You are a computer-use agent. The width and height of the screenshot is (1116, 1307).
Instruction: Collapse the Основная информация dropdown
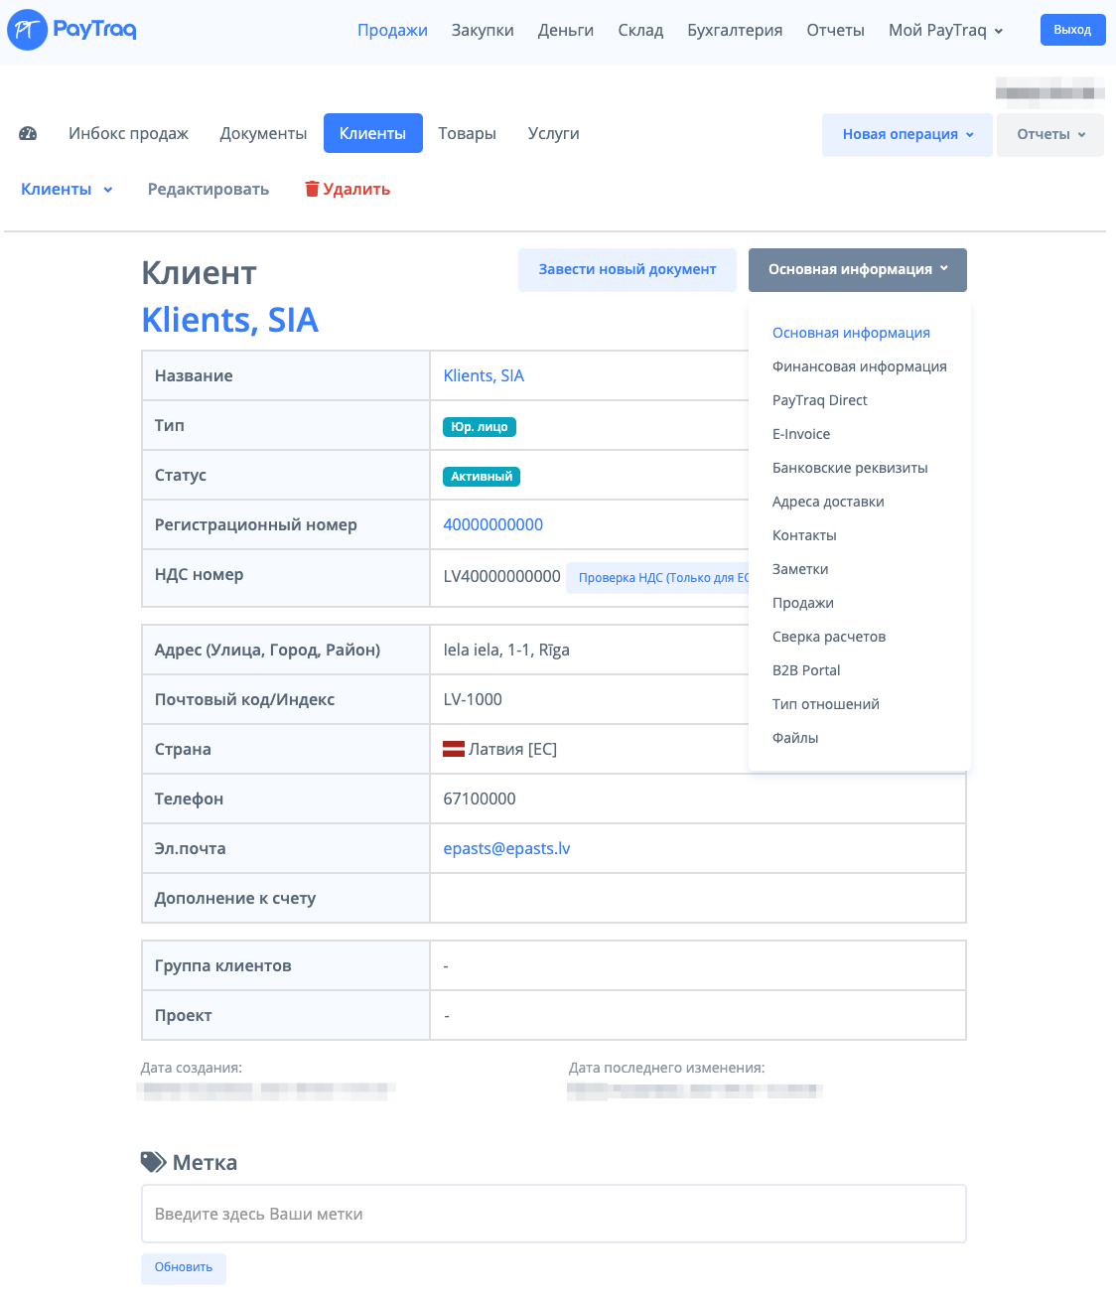(858, 269)
